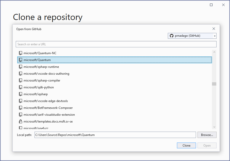
Task: Click the repo icon beside microsoft/qsharp-compiler
Action: tap(21, 80)
